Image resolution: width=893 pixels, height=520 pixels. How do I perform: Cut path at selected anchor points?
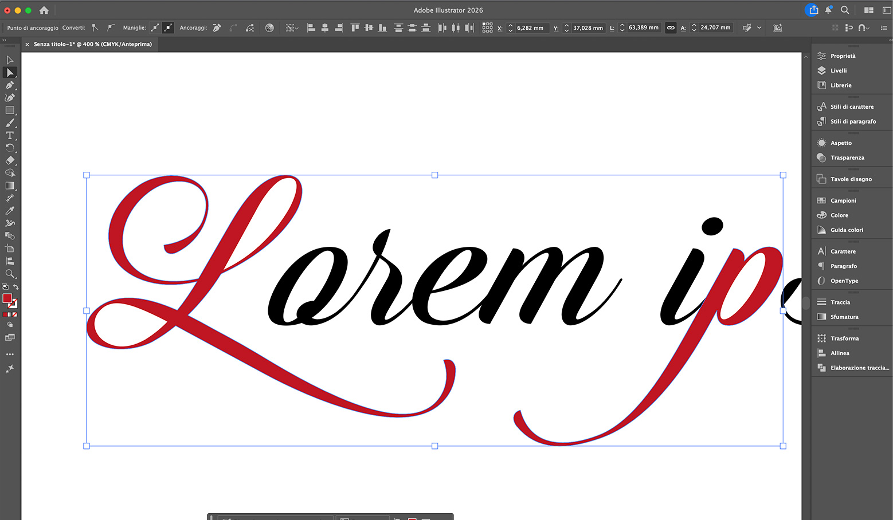[250, 27]
